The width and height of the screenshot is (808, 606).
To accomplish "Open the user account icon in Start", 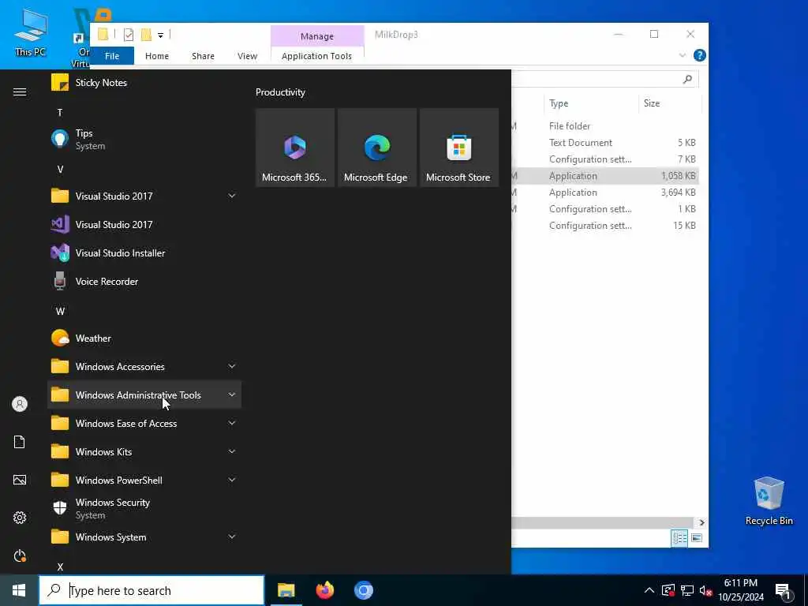I will coord(20,404).
